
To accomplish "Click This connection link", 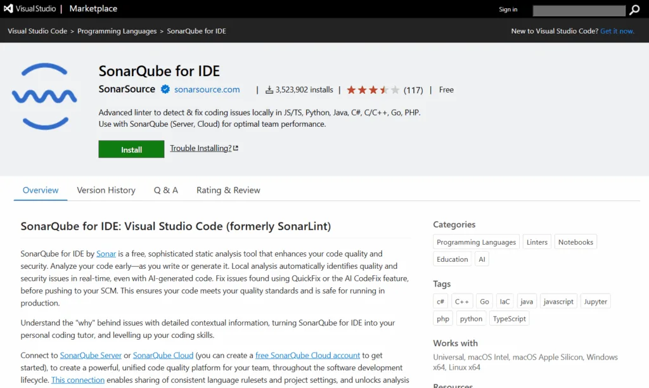I will click(78, 380).
